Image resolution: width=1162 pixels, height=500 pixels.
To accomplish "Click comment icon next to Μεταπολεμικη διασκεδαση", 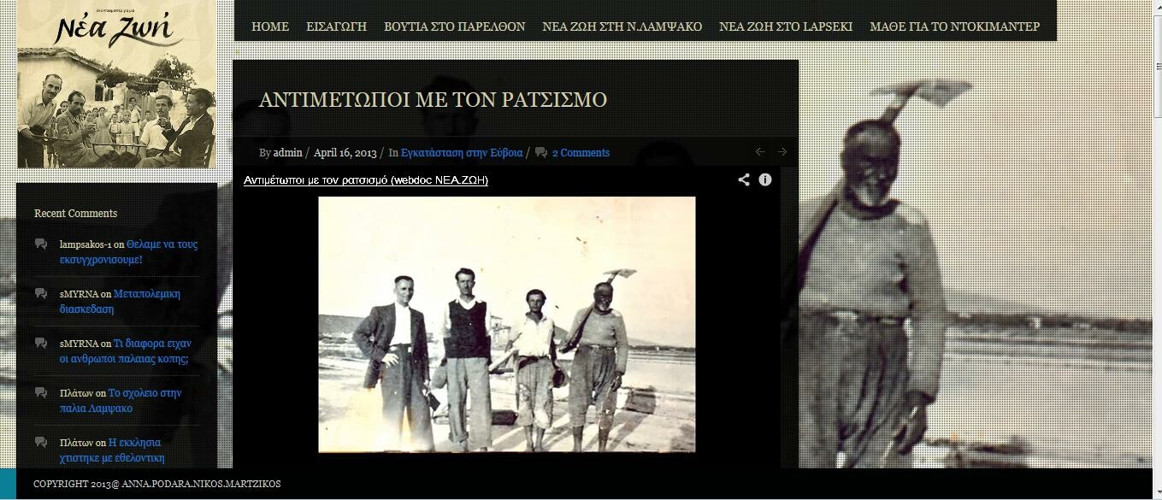I will pos(41,294).
